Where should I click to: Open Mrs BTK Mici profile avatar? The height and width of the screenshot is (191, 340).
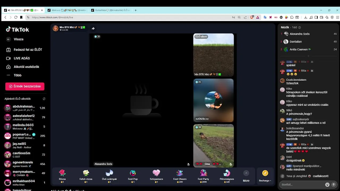click(56, 28)
